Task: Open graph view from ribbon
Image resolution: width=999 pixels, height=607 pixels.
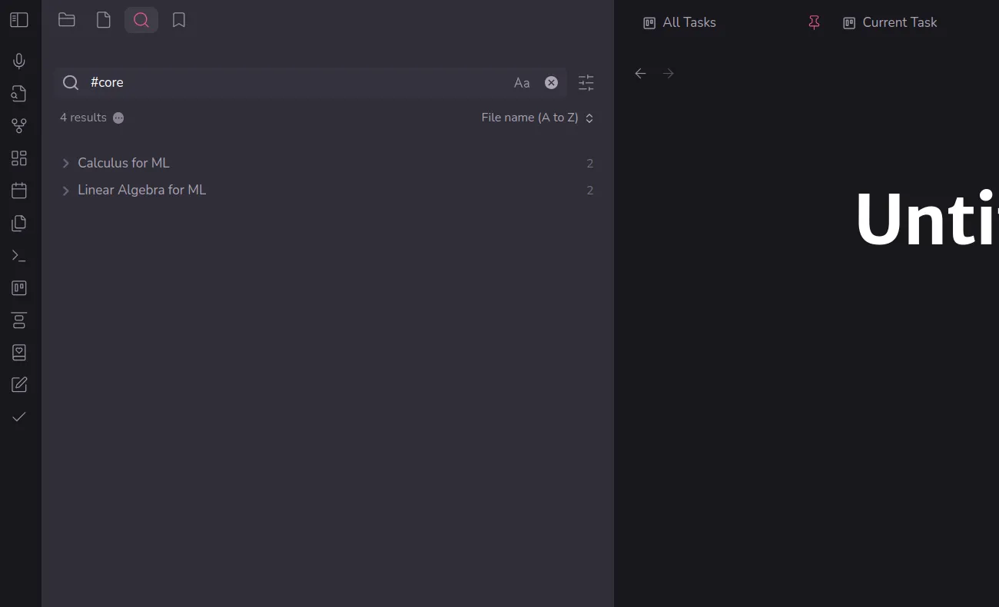Action: click(19, 126)
